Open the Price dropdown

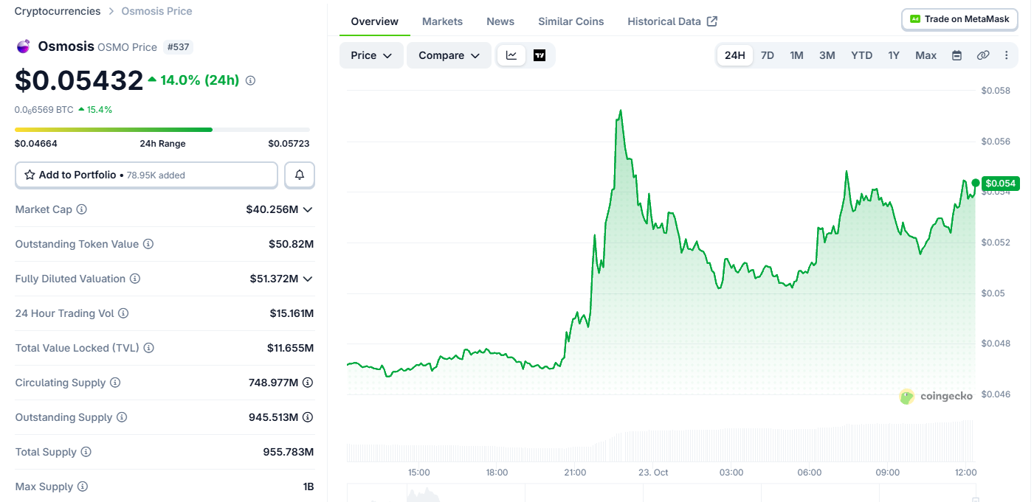pos(371,55)
